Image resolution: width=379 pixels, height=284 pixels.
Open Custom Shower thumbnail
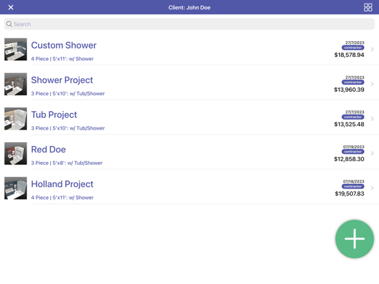[16, 49]
